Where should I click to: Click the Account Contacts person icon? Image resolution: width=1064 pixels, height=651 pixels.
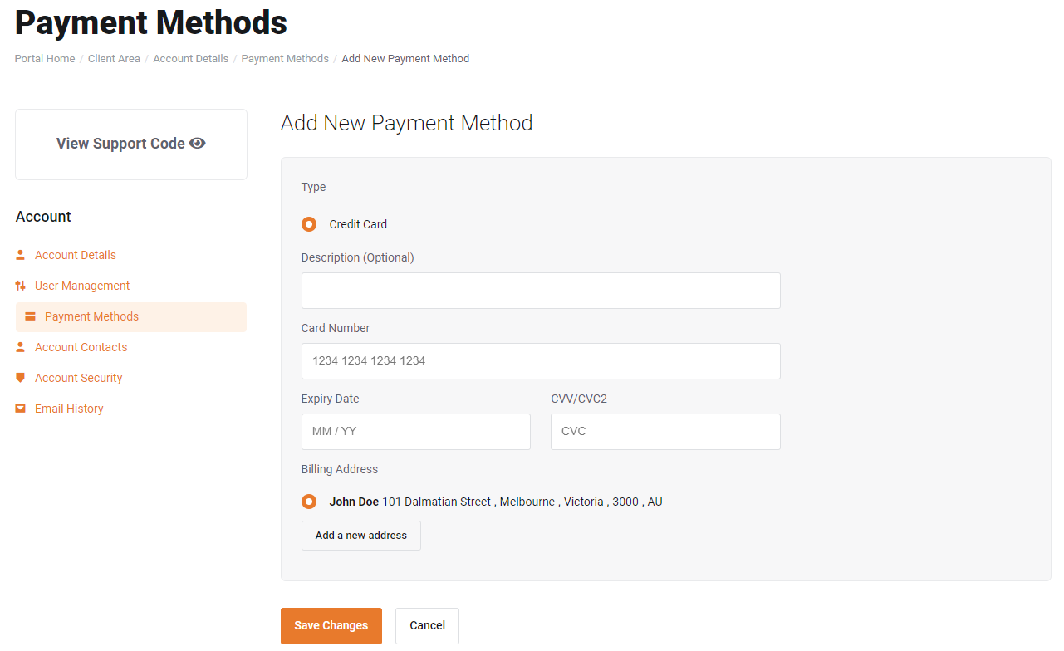coord(21,347)
